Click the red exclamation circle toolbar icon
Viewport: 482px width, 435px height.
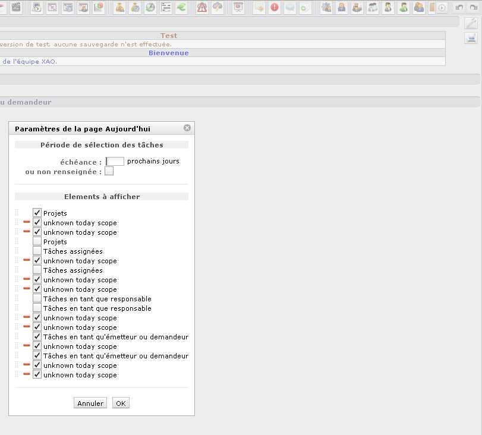point(275,8)
